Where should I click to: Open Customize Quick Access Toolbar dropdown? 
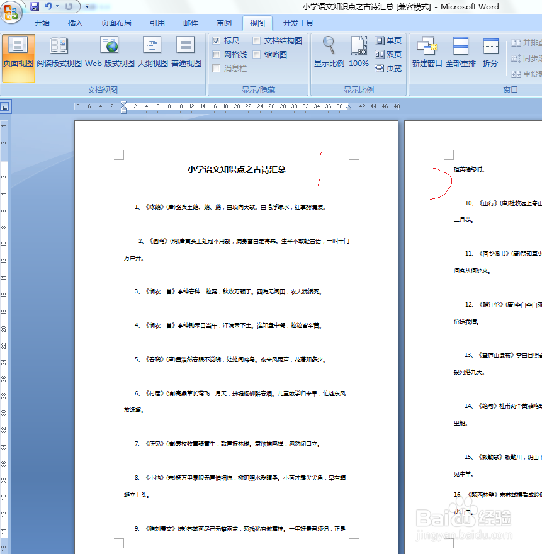click(x=87, y=6)
